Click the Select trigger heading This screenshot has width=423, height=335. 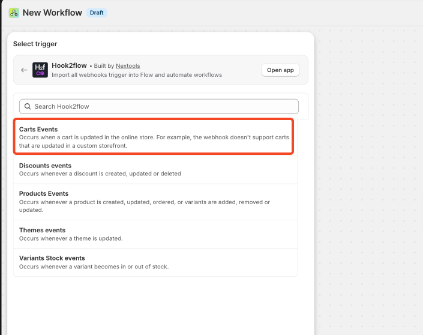coord(35,44)
